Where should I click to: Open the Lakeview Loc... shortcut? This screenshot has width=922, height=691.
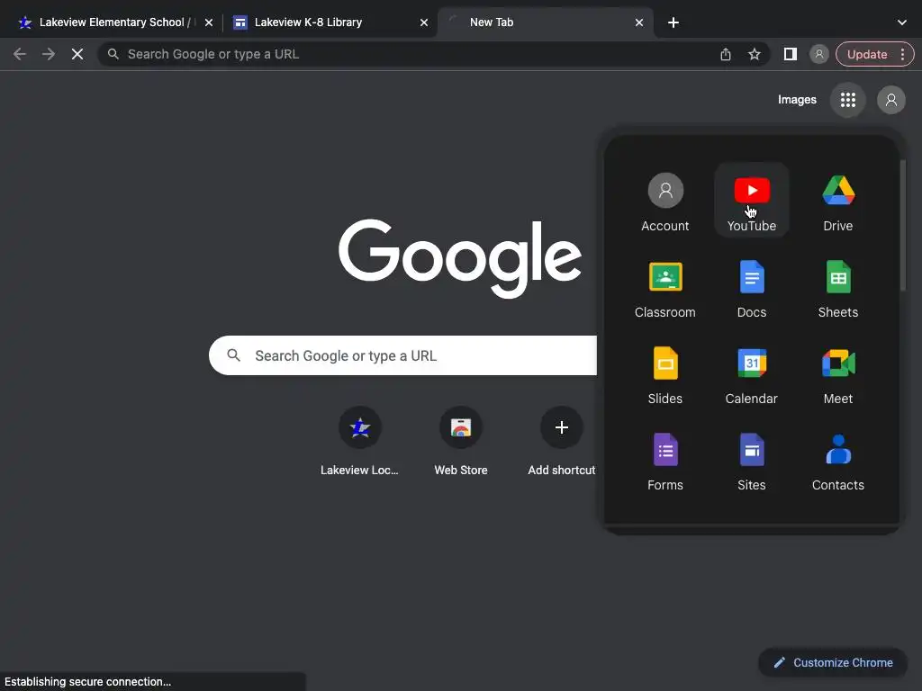coord(359,441)
